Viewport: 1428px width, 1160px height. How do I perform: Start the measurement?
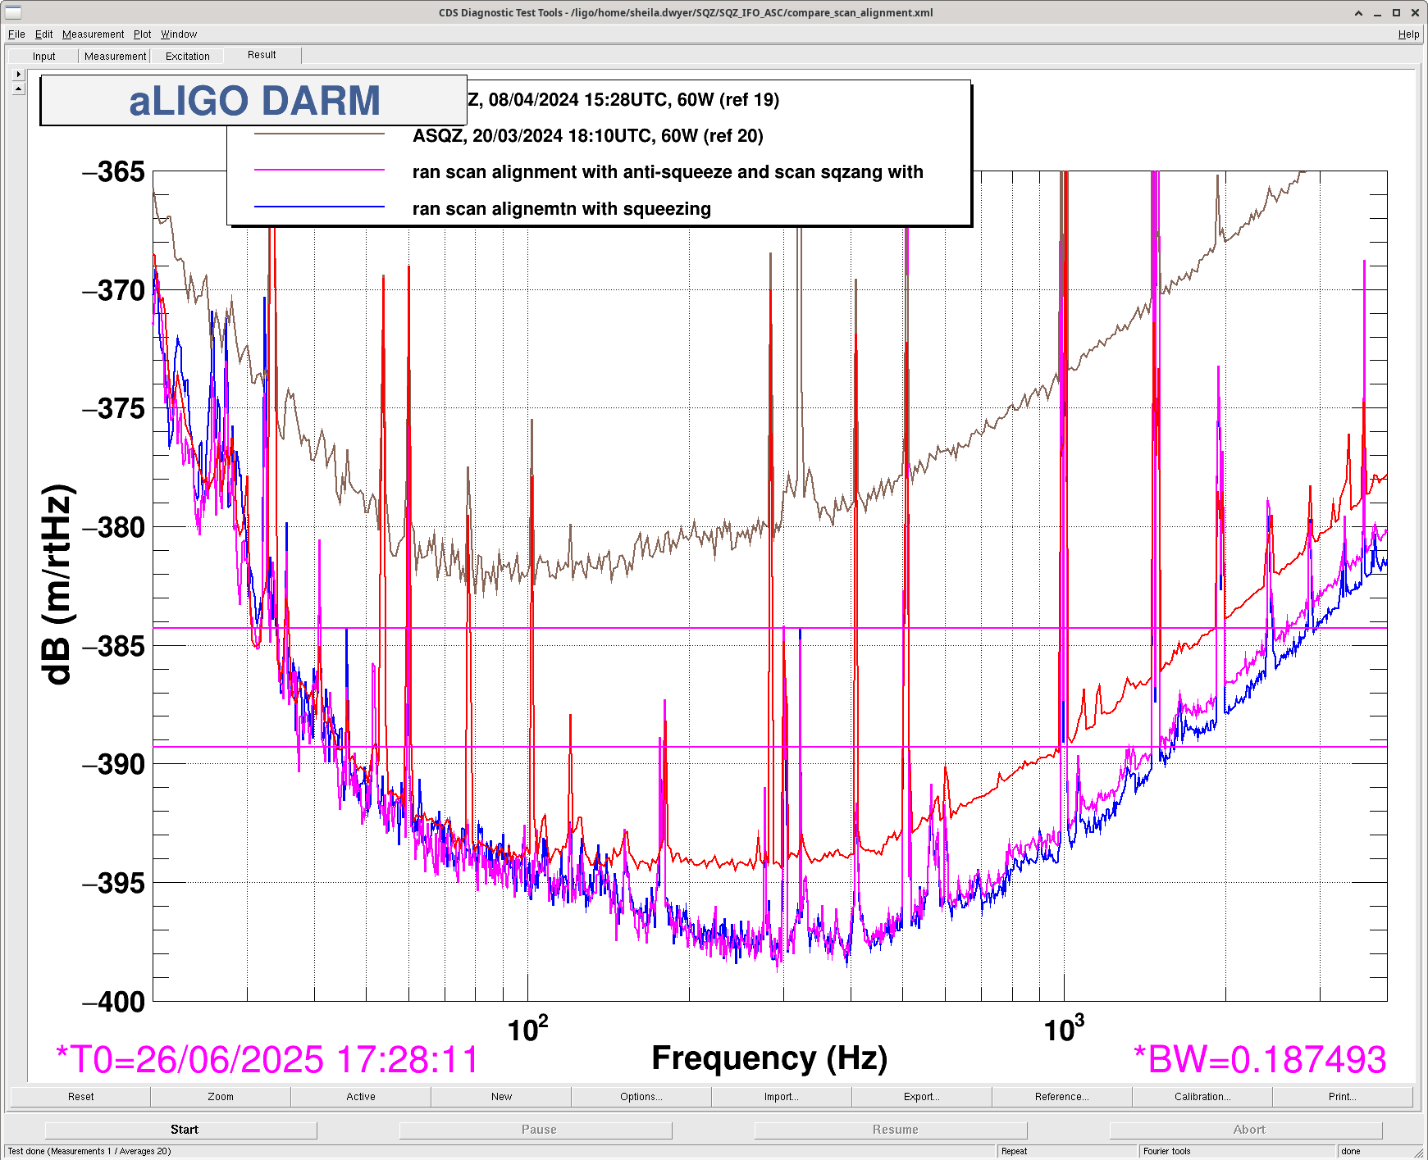pyautogui.click(x=181, y=1130)
